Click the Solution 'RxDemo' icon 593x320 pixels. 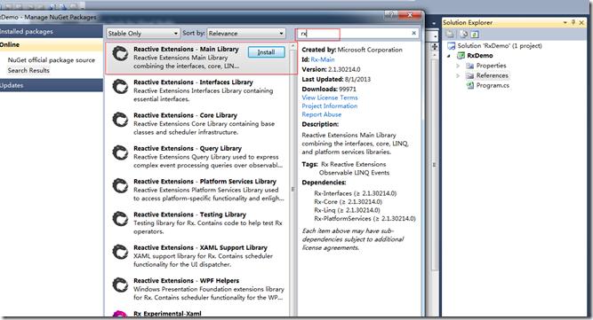coord(451,46)
